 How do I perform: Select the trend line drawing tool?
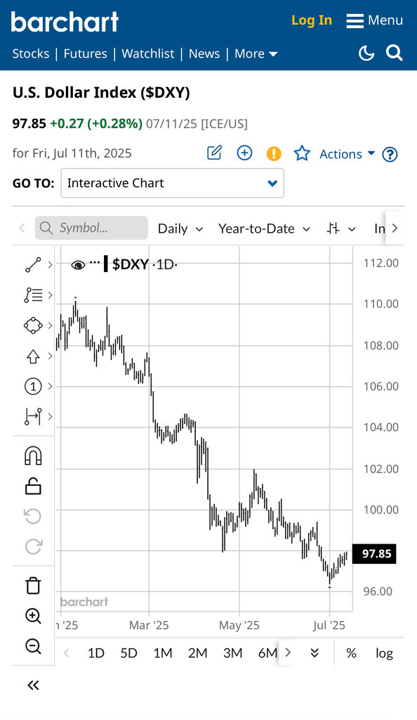pos(33,264)
